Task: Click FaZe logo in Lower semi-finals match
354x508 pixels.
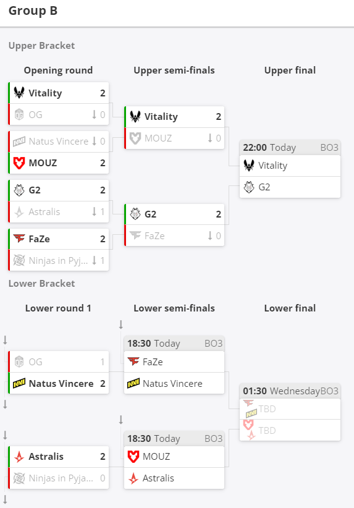Action: [x=133, y=362]
